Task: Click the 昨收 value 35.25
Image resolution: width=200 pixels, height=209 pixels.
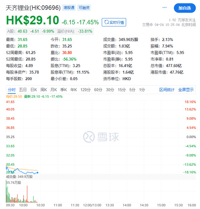Action: [67, 46]
